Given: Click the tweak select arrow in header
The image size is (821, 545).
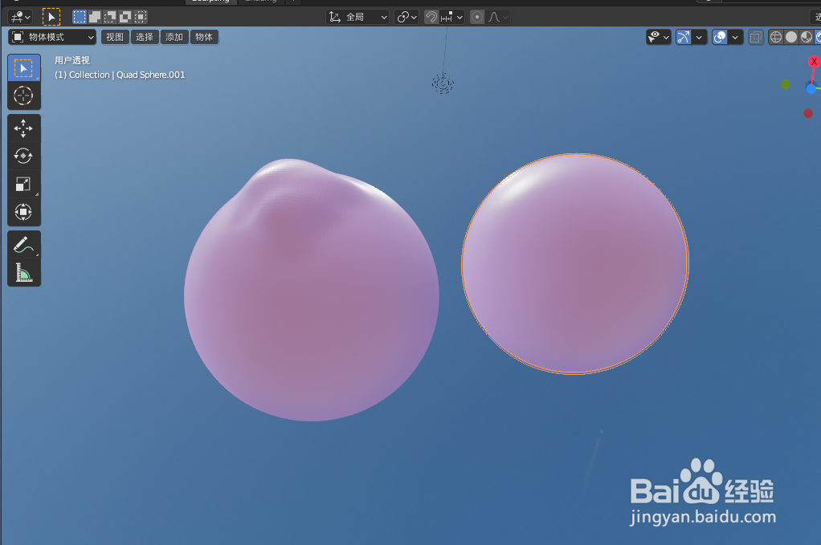Looking at the screenshot, I should [51, 18].
